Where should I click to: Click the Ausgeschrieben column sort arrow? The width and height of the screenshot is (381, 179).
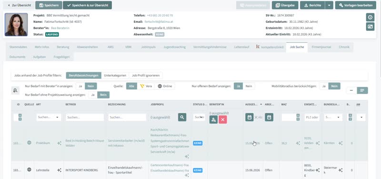pyautogui.click(x=261, y=104)
